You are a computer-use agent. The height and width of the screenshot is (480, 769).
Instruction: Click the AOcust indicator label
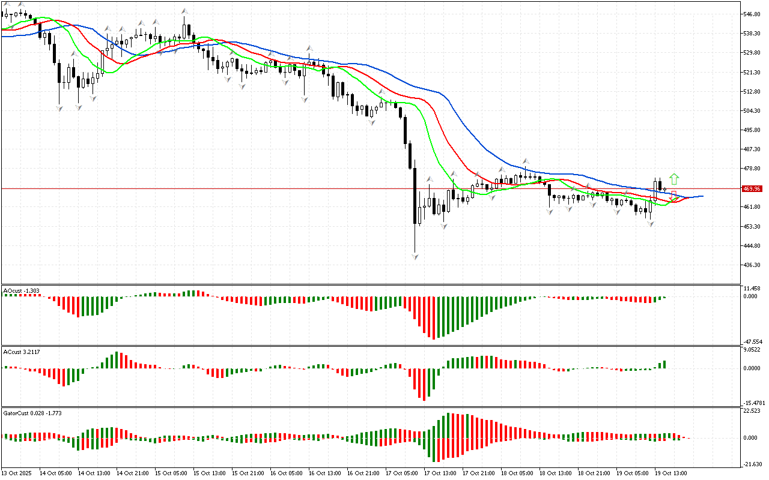coord(22,290)
